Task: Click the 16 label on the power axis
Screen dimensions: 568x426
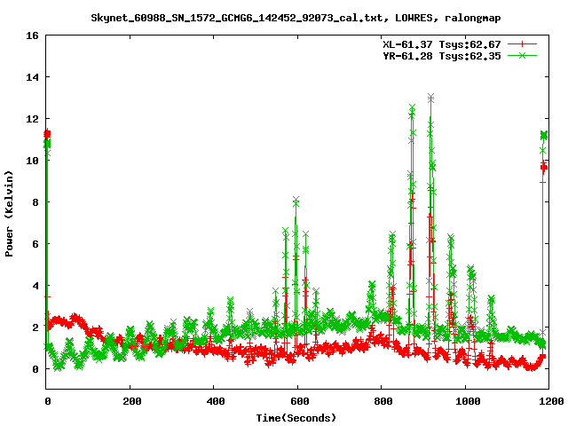Action: (31, 36)
